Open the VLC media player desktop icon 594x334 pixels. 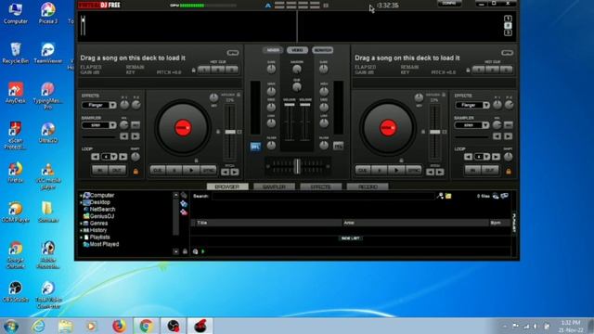point(48,175)
